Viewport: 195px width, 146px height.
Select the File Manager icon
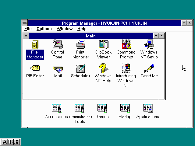35,44
